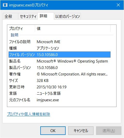Select the 種類 property label
Viewport: 124px width, 138px height.
(13, 48)
